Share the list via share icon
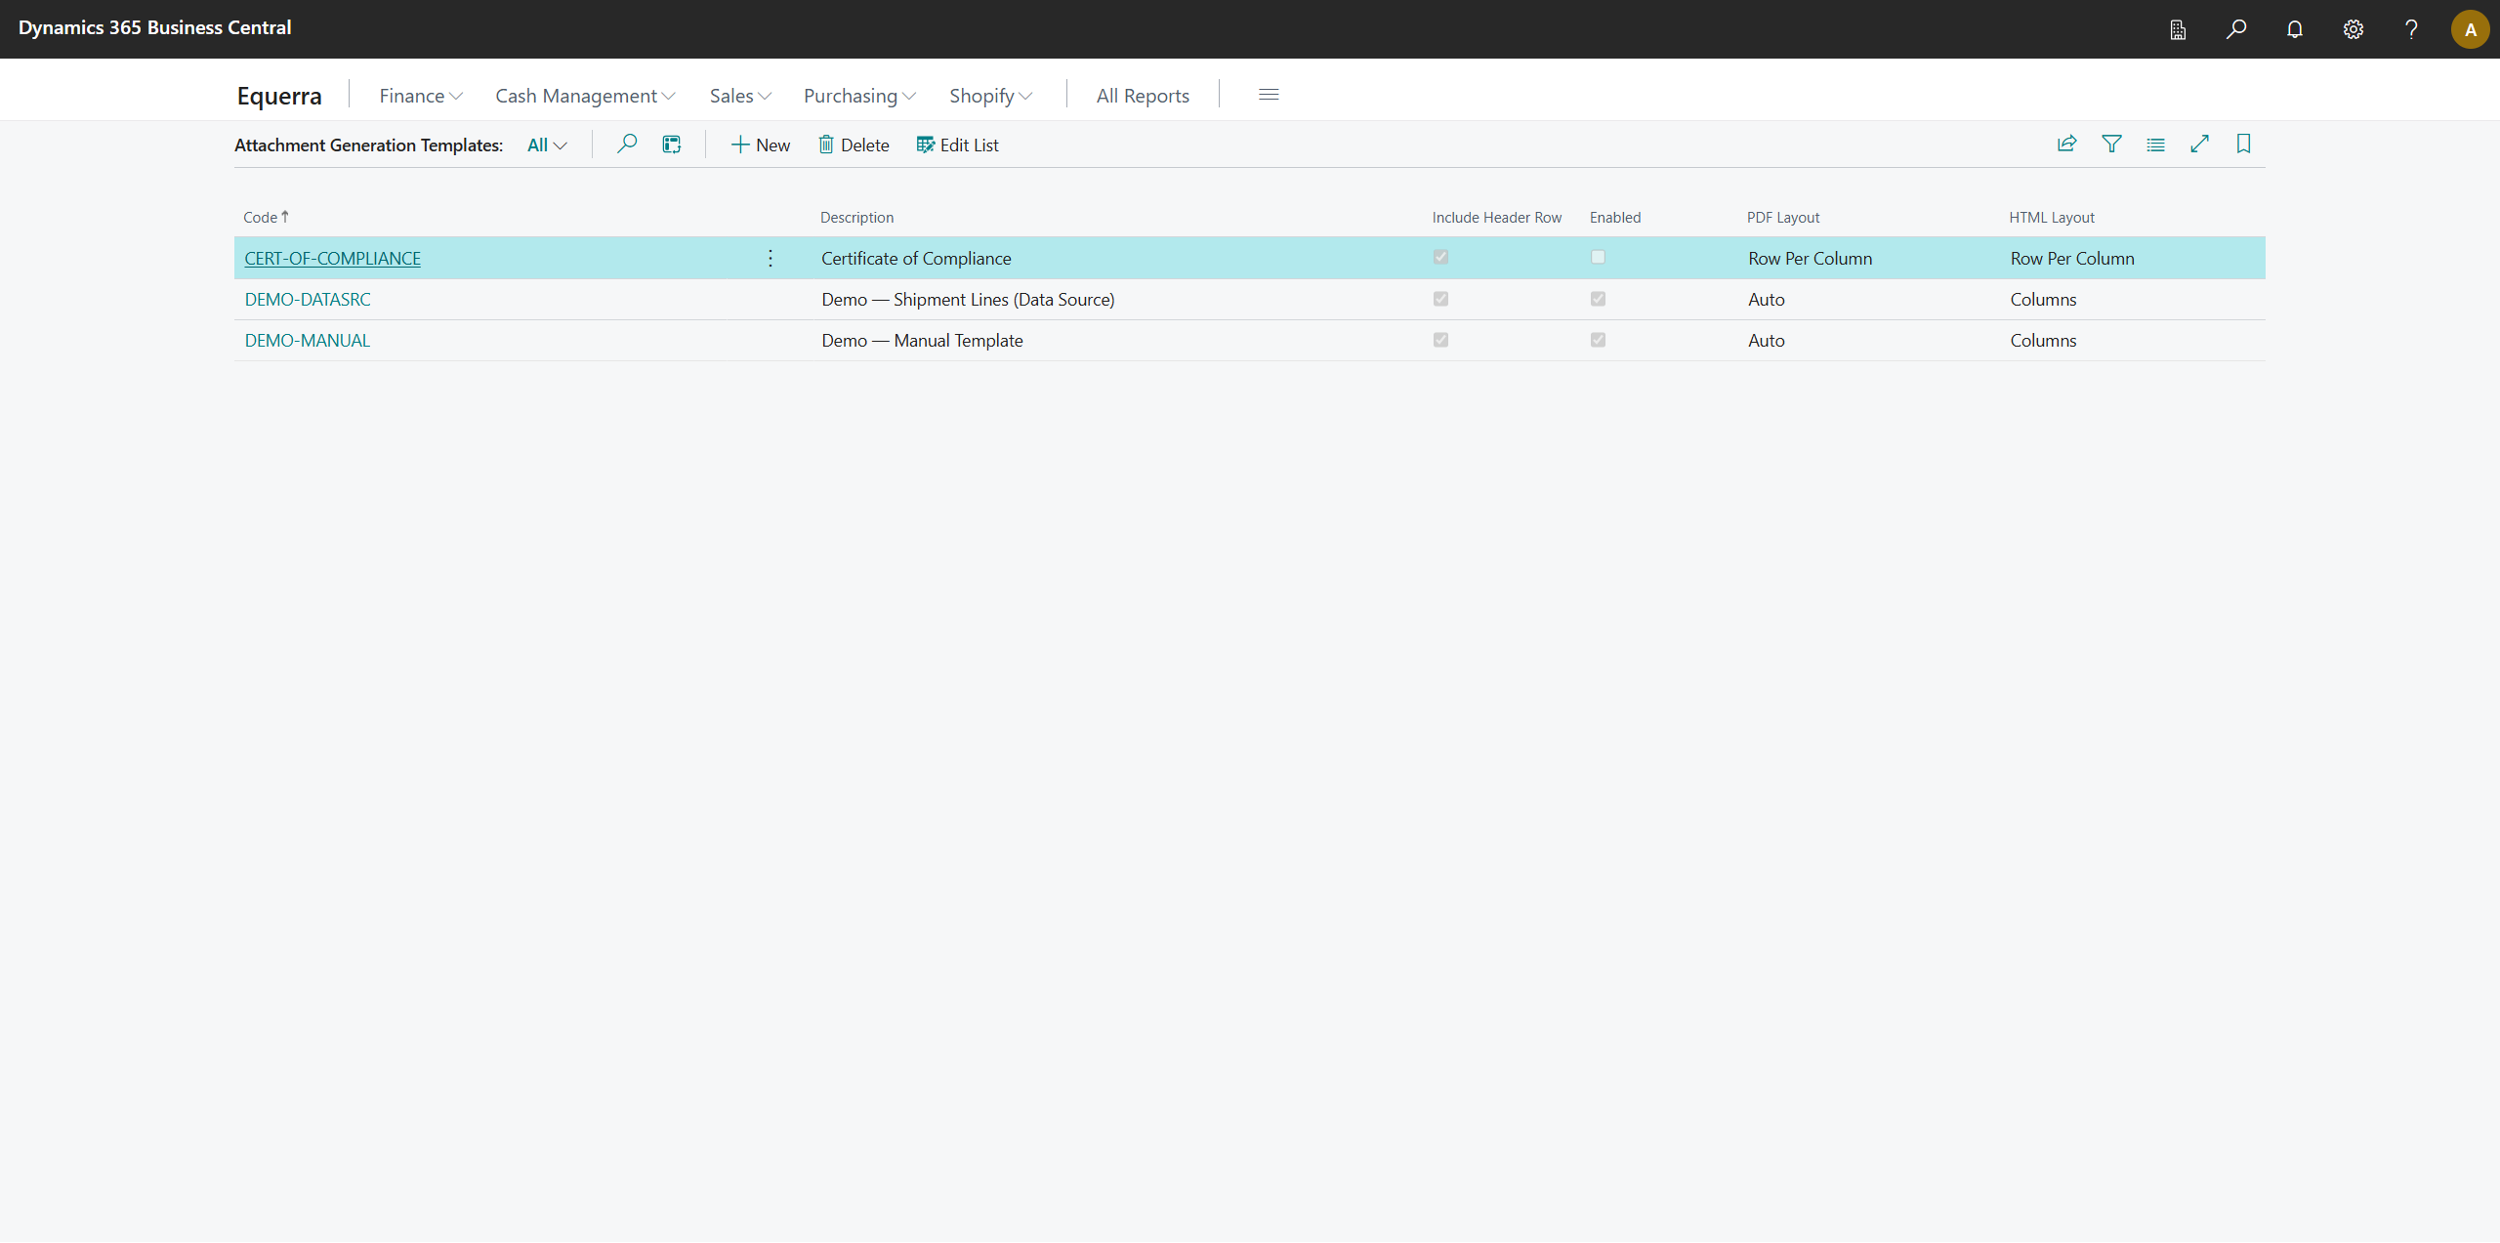Image resolution: width=2500 pixels, height=1243 pixels. 2067,145
